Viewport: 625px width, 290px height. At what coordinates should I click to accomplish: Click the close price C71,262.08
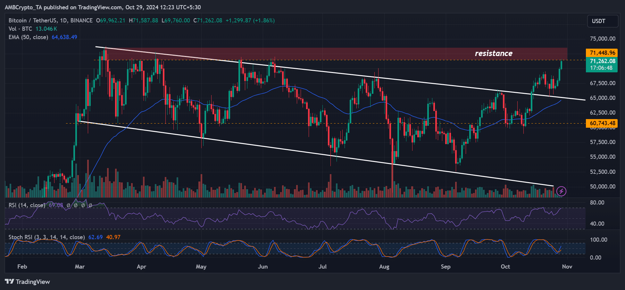click(x=208, y=20)
